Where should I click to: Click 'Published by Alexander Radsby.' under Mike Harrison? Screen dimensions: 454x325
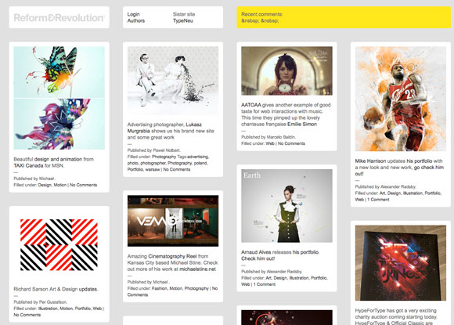385,187
